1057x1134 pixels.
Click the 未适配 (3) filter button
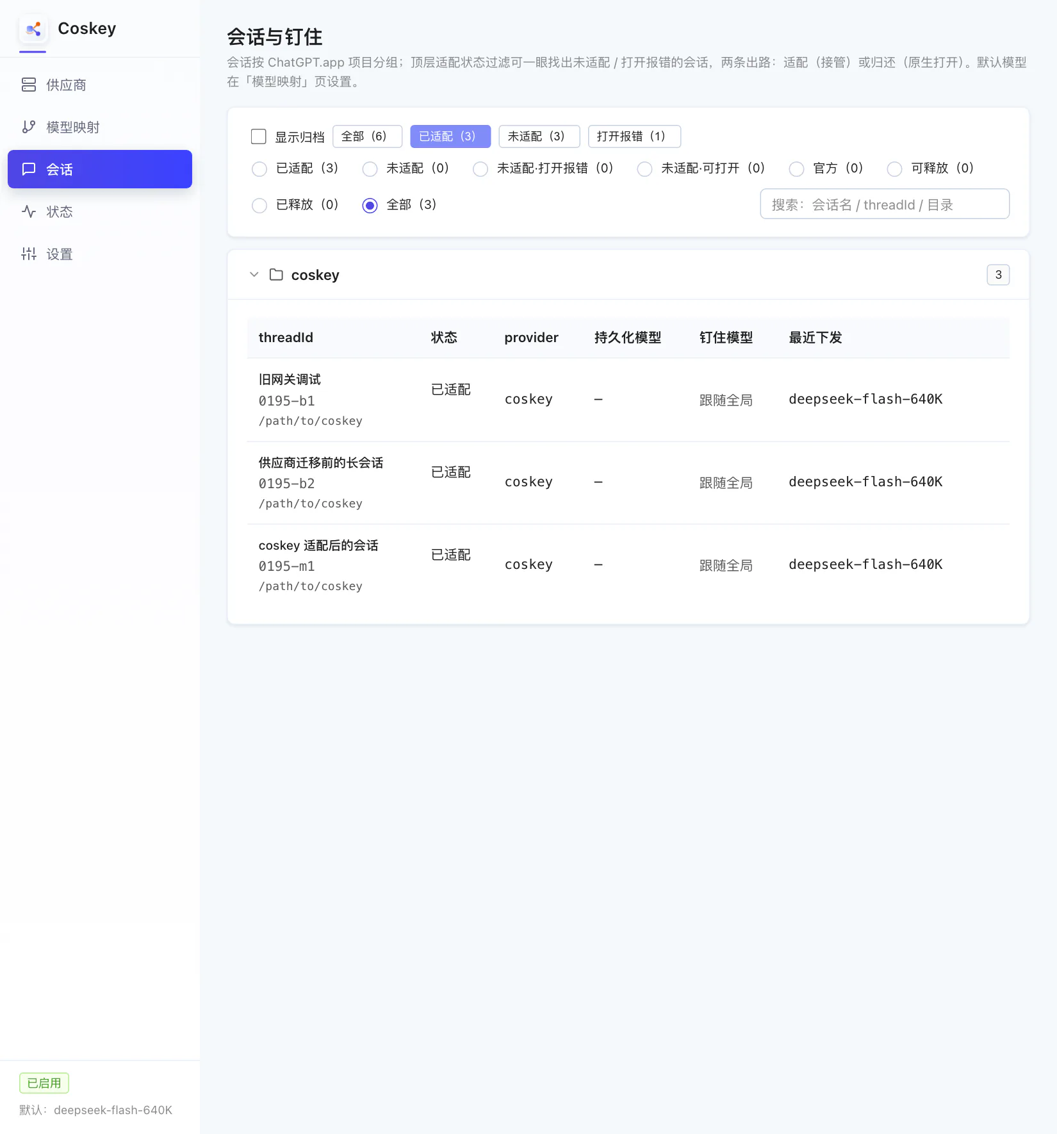pos(539,136)
